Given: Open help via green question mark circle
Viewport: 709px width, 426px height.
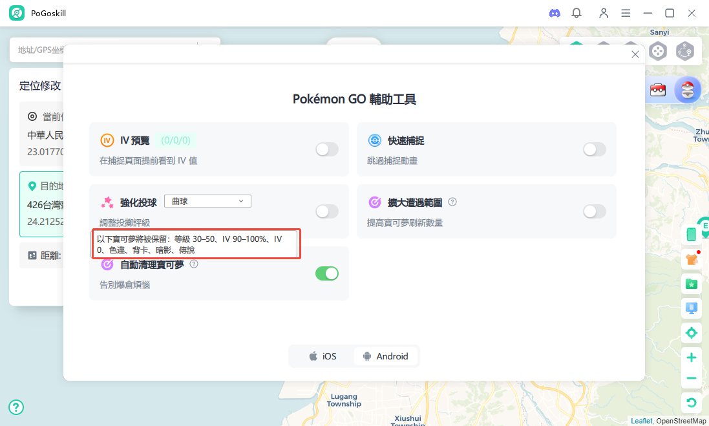Looking at the screenshot, I should pos(16,407).
